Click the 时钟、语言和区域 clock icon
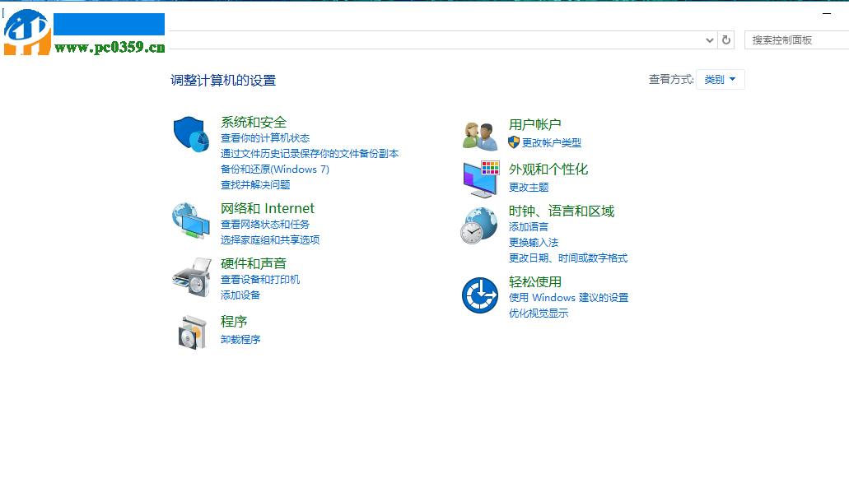Screen dimensions: 849x483 (479, 225)
